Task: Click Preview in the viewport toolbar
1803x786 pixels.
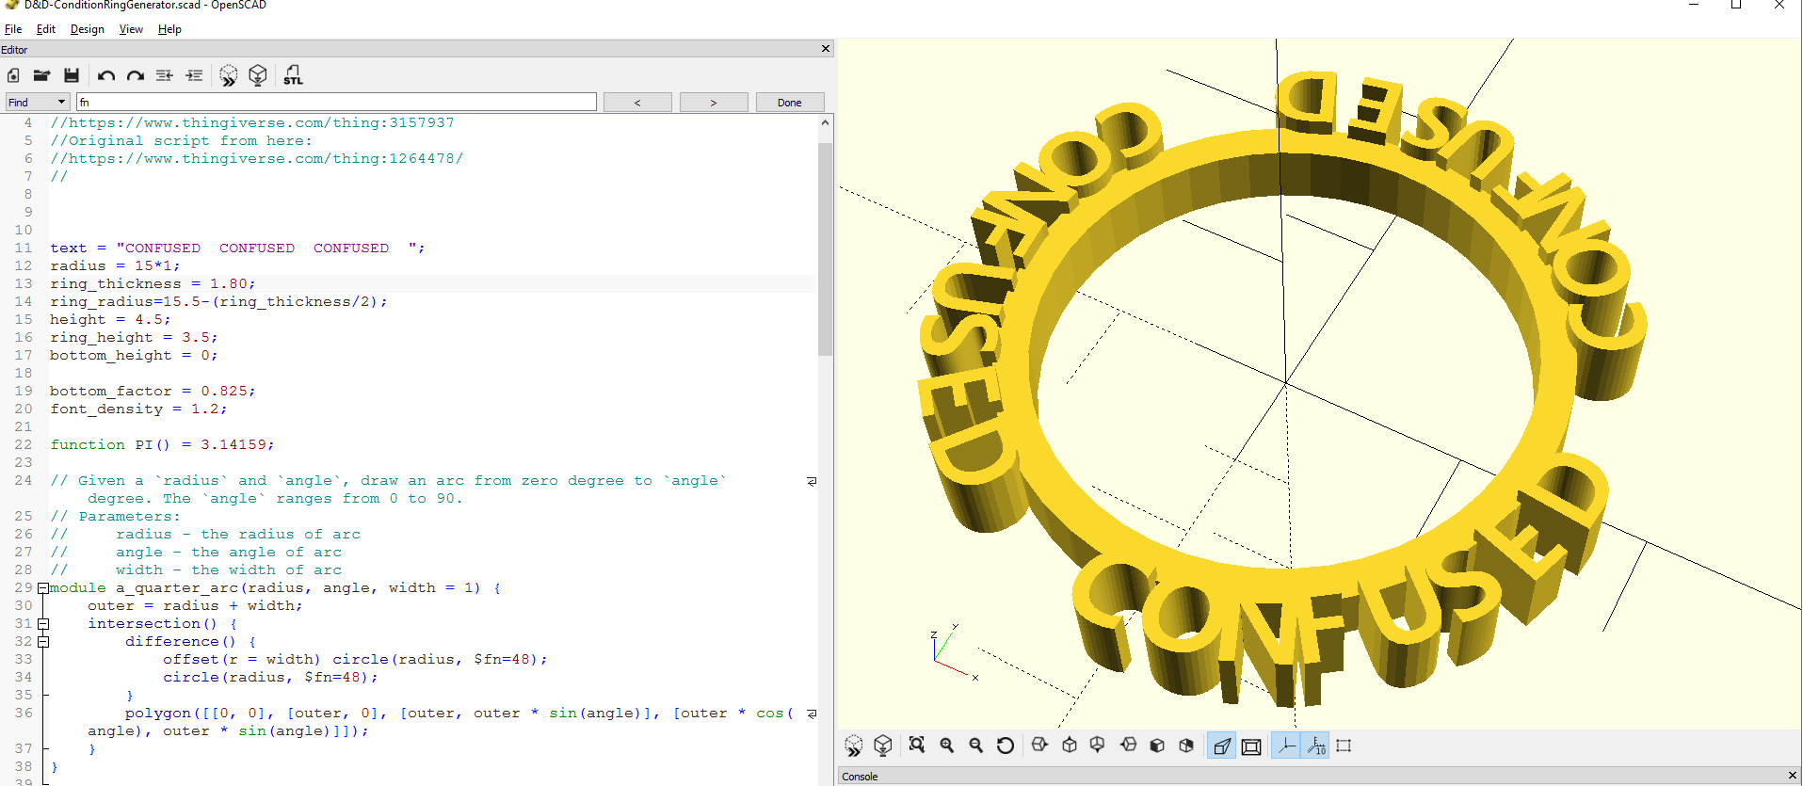Action: [854, 746]
